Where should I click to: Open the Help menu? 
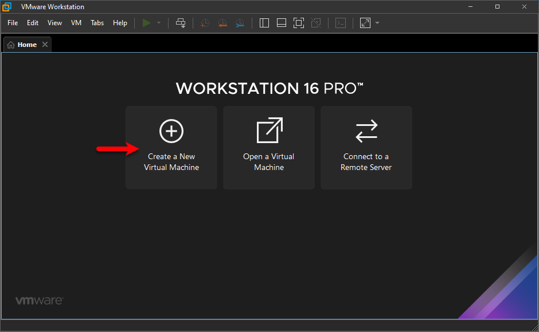(x=120, y=23)
